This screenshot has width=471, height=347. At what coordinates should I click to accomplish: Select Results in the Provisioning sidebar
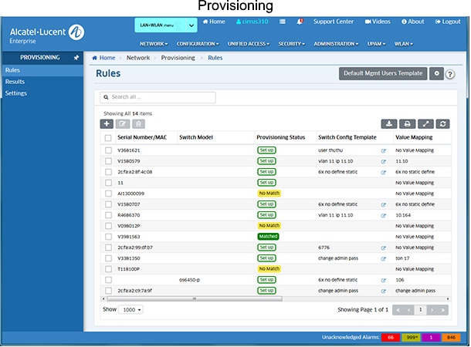[x=15, y=81]
